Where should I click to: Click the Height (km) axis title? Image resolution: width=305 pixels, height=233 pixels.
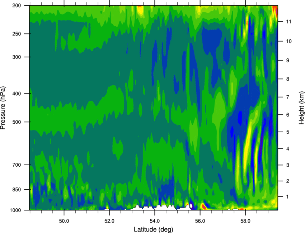coord(301,108)
